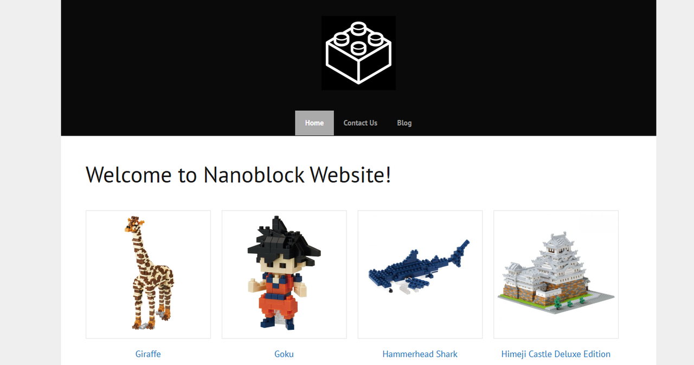
Task: Visit the Himeji Castle Deluxe Edition link
Action: [x=556, y=354]
